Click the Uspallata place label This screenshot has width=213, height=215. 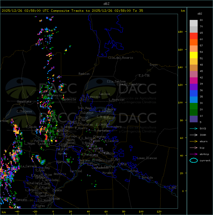[24, 102]
